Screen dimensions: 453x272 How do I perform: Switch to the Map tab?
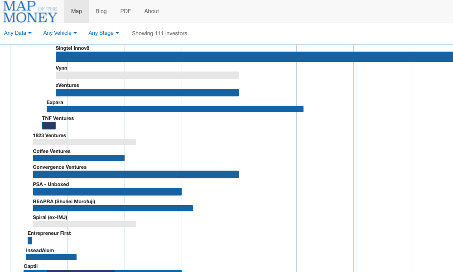pos(77,11)
